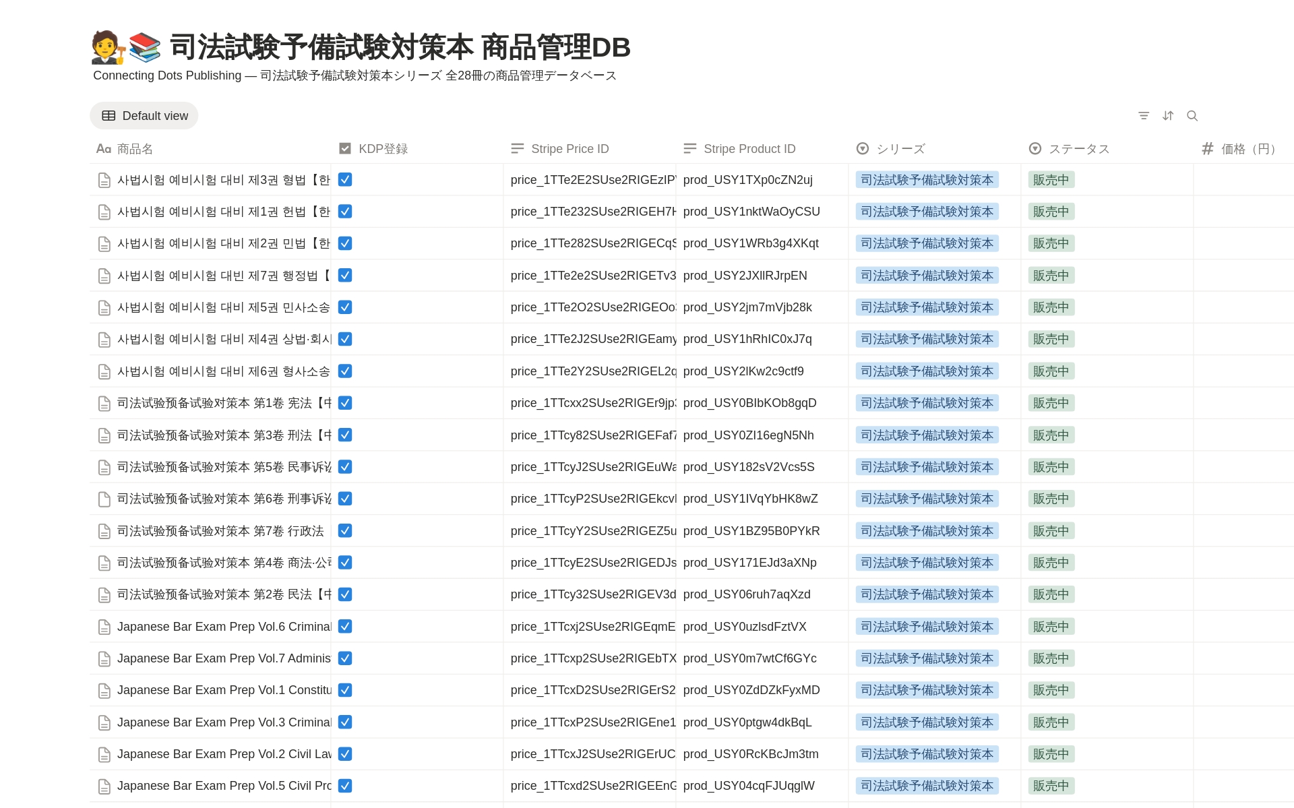This screenshot has height=808, width=1294.
Task: Select cell prod_USY1TXp0cZN2uj
Action: (x=762, y=180)
